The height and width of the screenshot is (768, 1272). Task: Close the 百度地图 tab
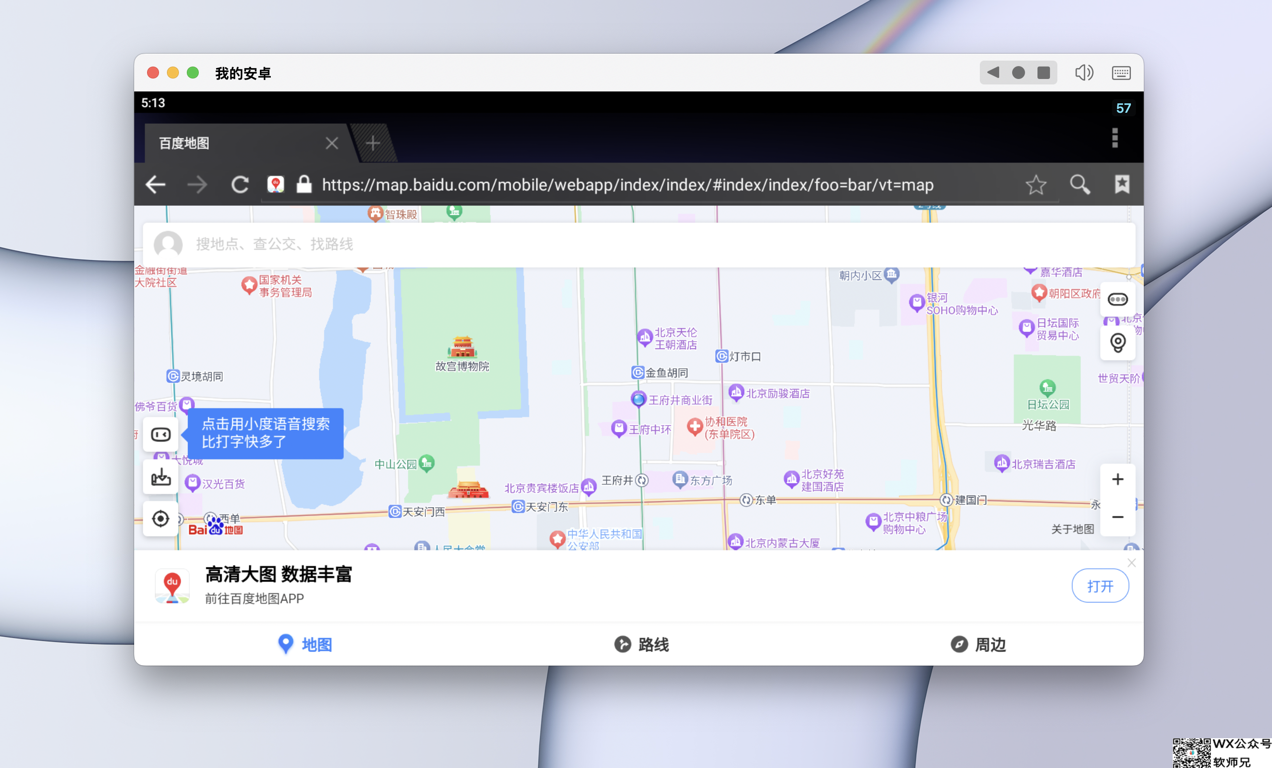(x=332, y=143)
